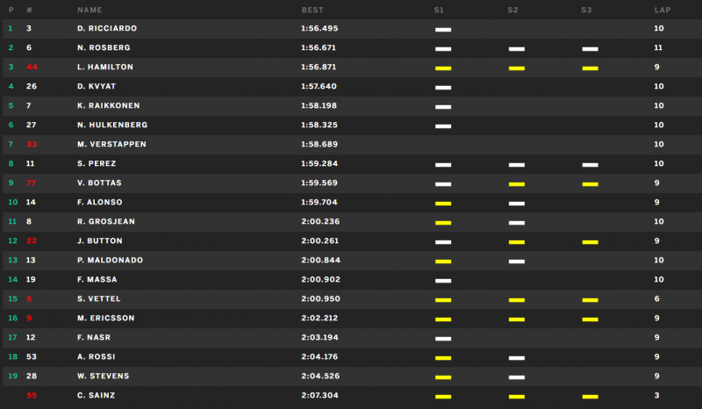Click C. Sainz's yellow S2 sector bar
The height and width of the screenshot is (409, 702).
point(517,397)
